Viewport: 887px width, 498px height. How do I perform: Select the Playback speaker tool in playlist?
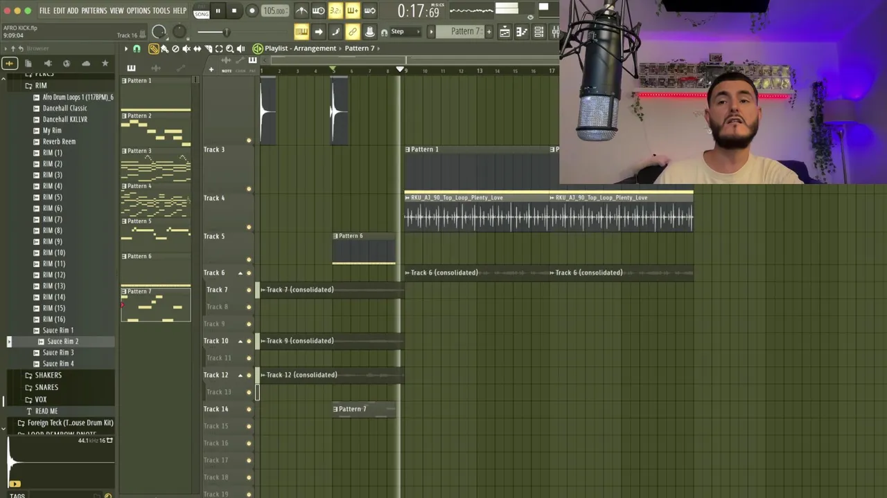point(240,48)
